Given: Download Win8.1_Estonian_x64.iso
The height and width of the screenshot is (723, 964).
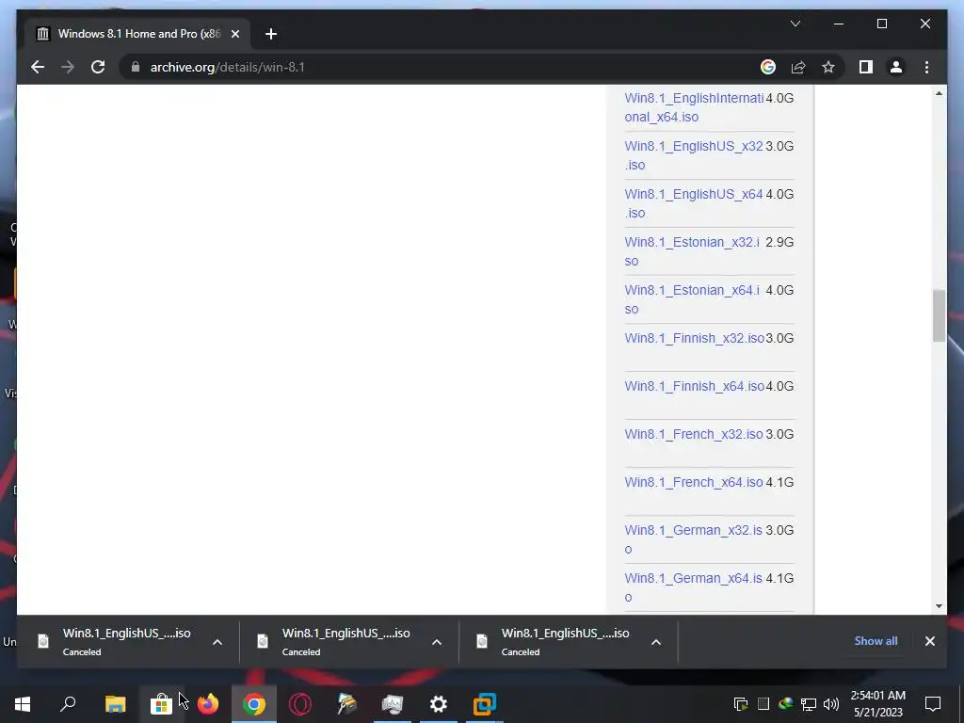Looking at the screenshot, I should (692, 299).
